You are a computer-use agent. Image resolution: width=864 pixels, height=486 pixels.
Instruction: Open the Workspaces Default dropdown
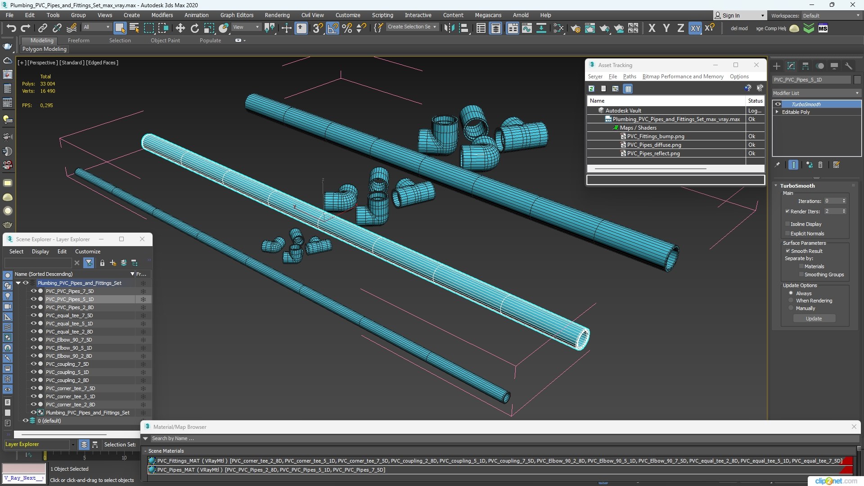click(x=831, y=15)
